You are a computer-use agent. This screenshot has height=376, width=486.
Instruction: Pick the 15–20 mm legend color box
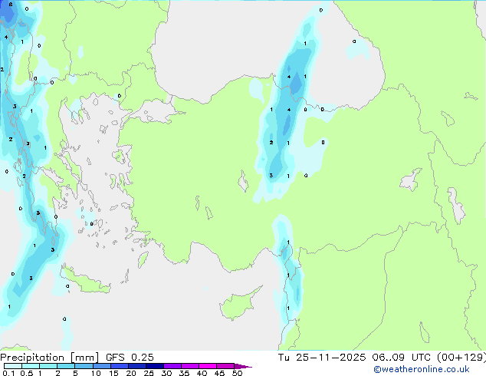(120, 366)
